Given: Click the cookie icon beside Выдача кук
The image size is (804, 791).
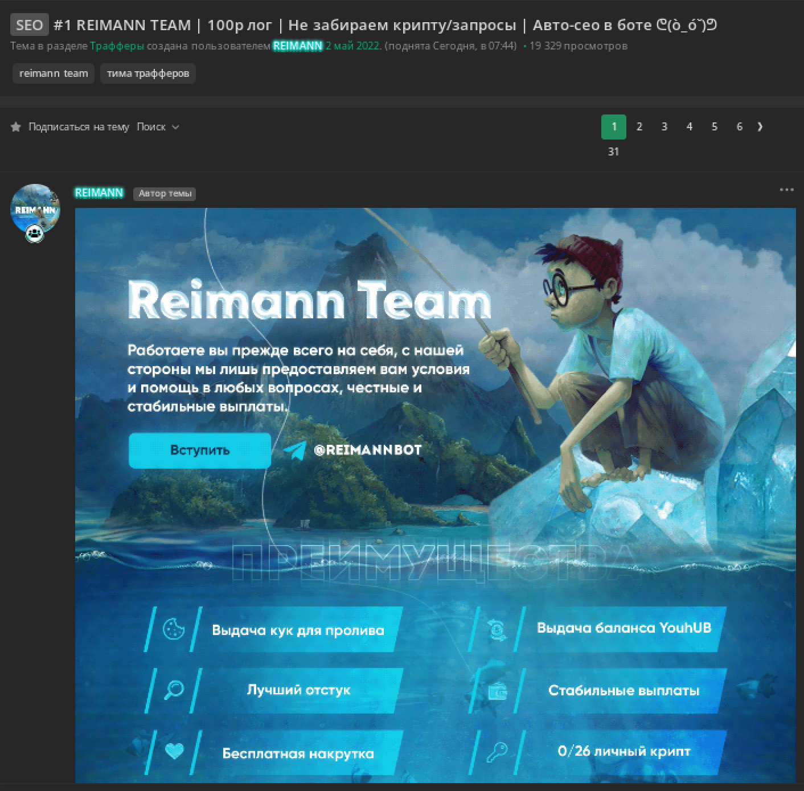Looking at the screenshot, I should click(x=173, y=629).
